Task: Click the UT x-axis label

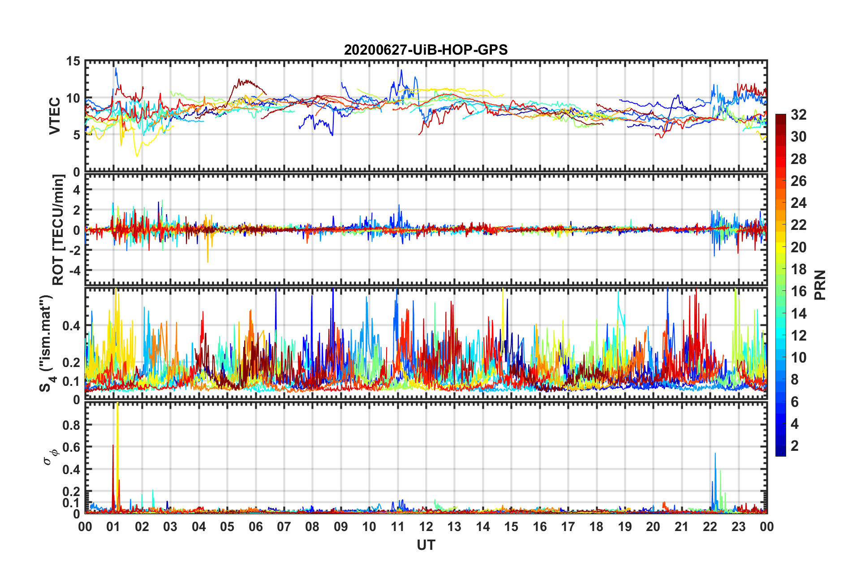Action: [x=426, y=545]
